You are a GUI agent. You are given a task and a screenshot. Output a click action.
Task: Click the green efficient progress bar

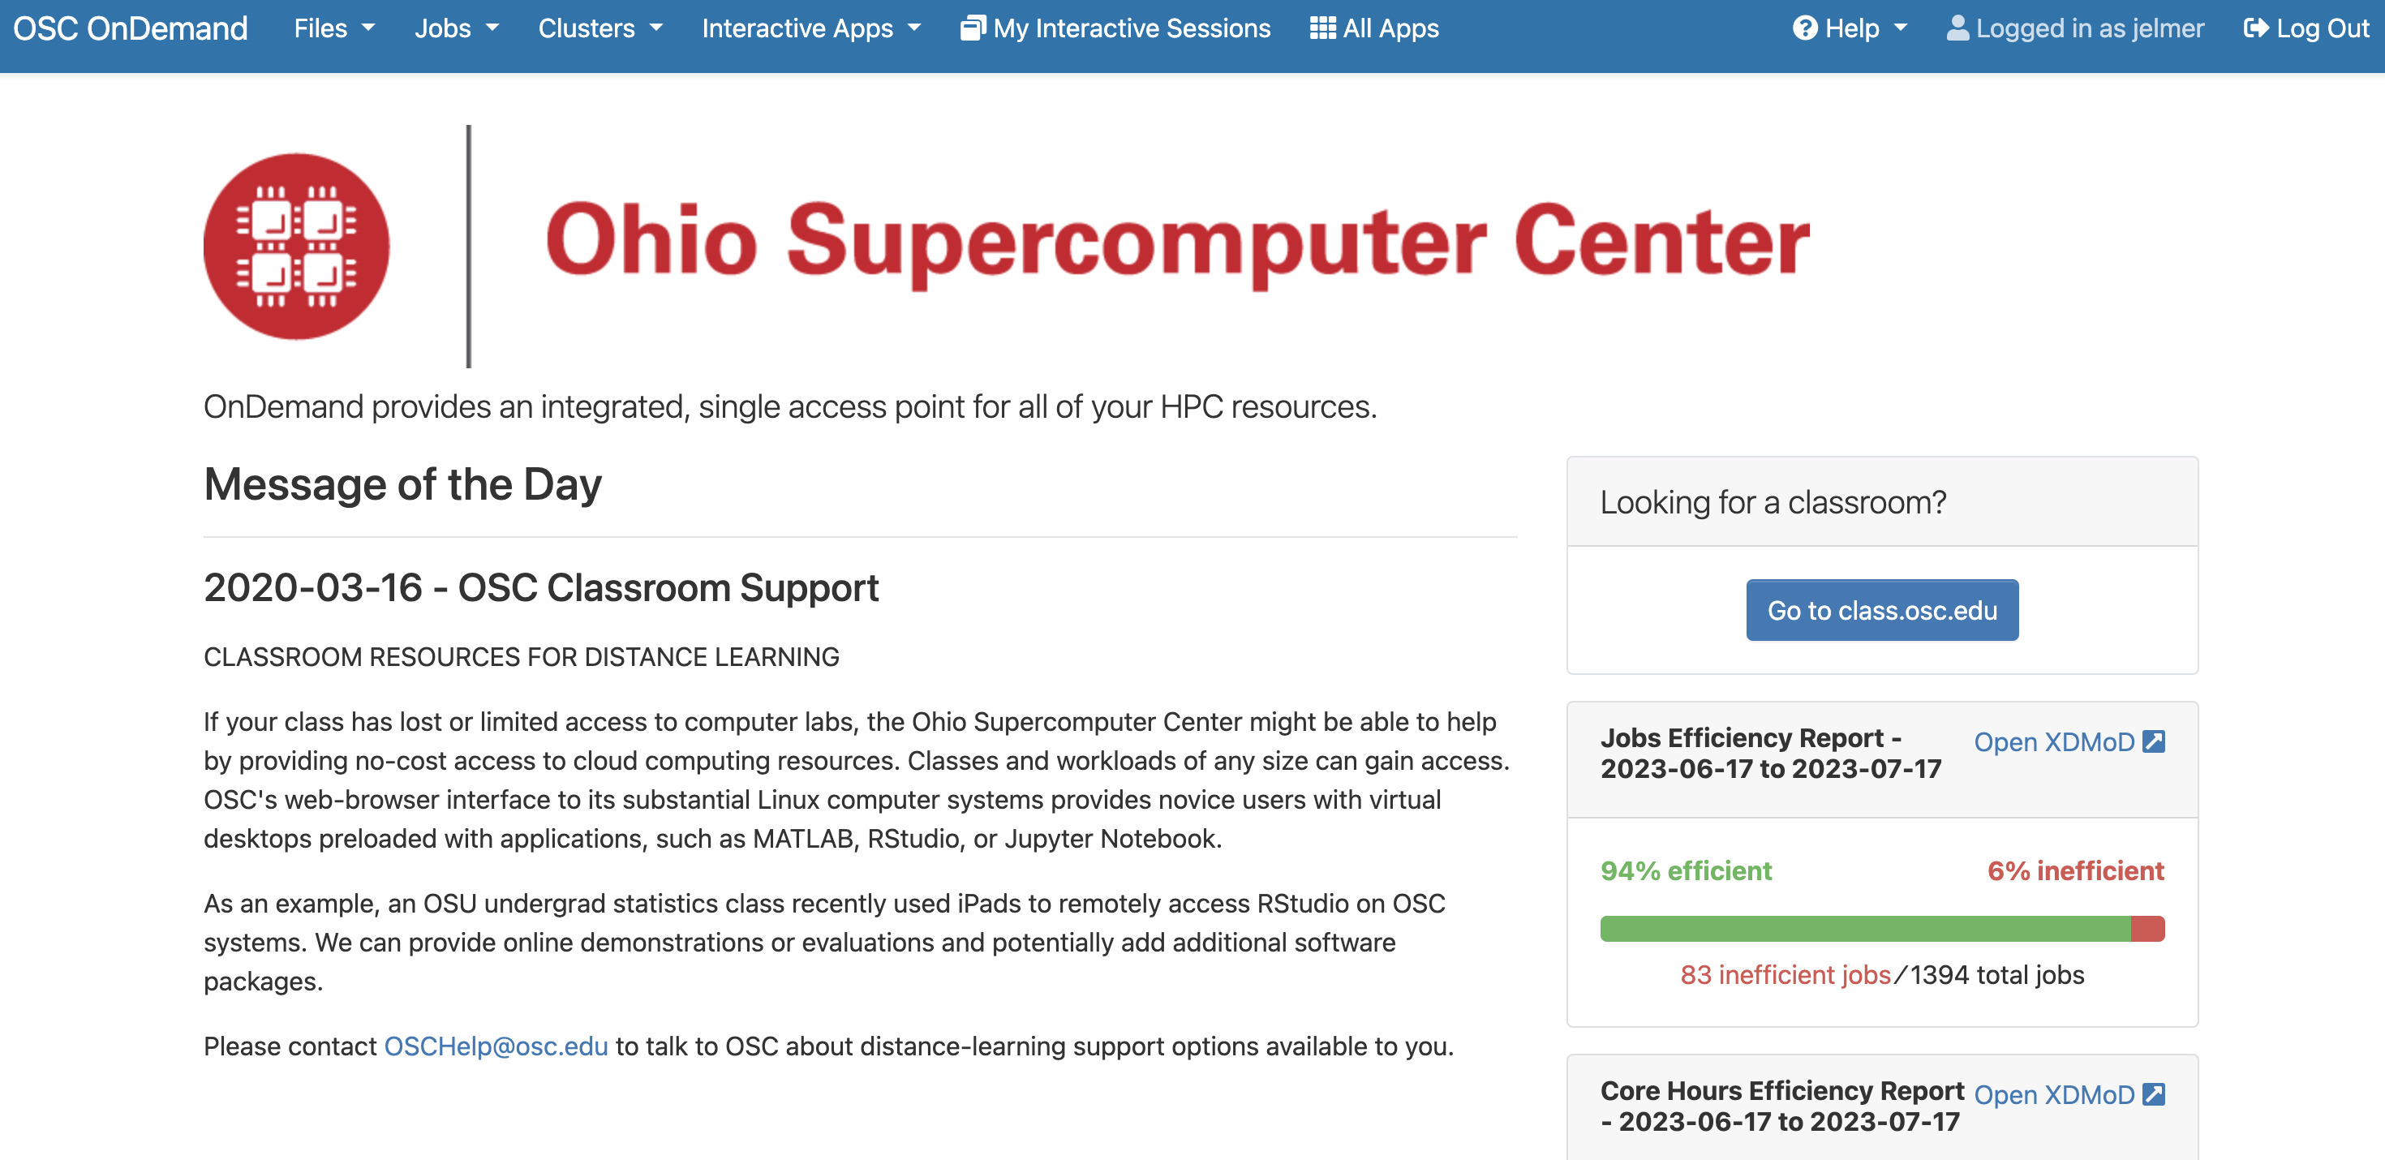click(x=1865, y=929)
